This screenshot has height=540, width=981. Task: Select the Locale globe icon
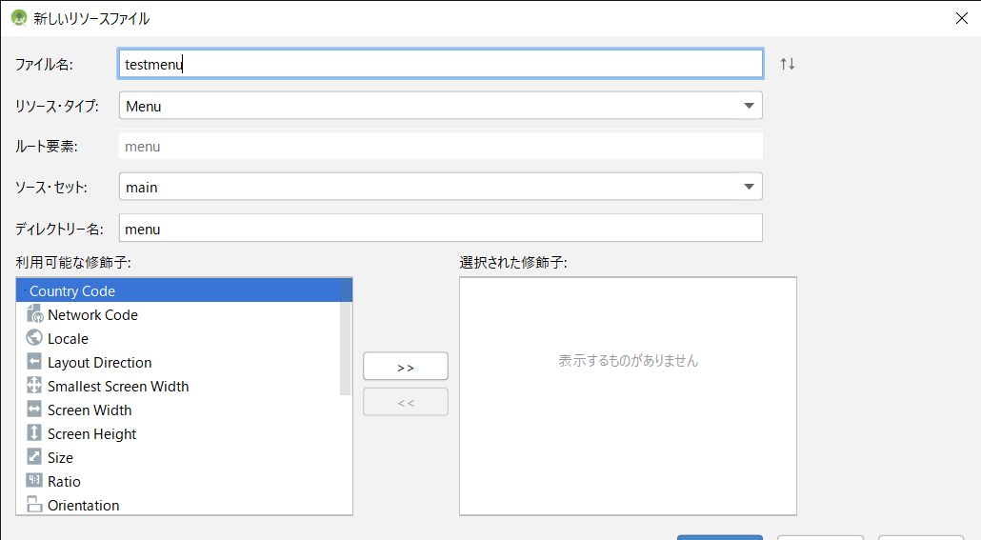point(34,338)
